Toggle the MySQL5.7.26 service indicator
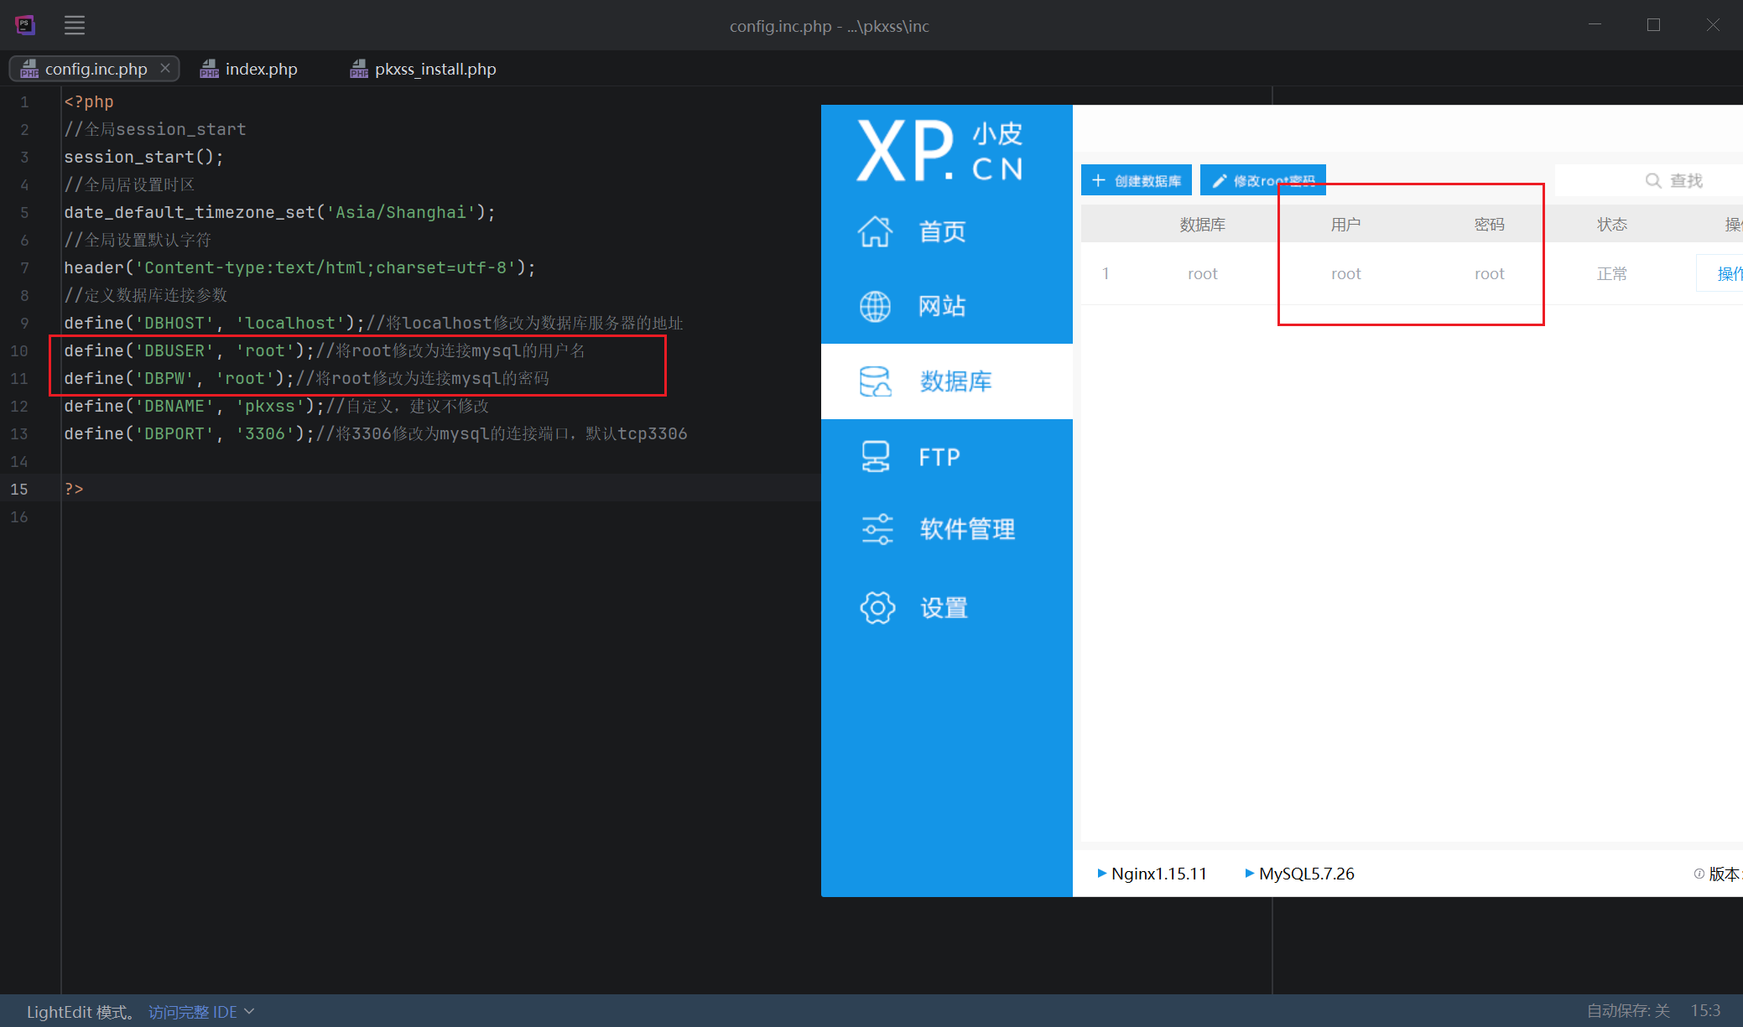This screenshot has width=1743, height=1027. click(x=1299, y=874)
